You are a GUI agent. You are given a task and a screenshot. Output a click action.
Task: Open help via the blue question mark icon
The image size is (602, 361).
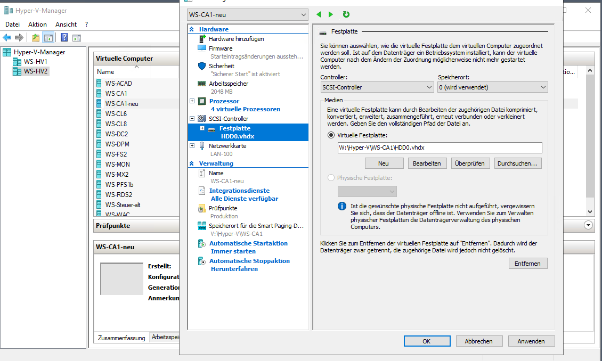point(64,38)
